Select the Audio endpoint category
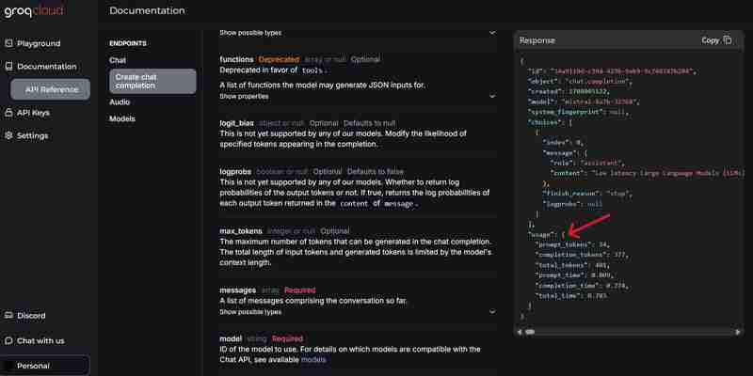Image resolution: width=753 pixels, height=376 pixels. [120, 102]
